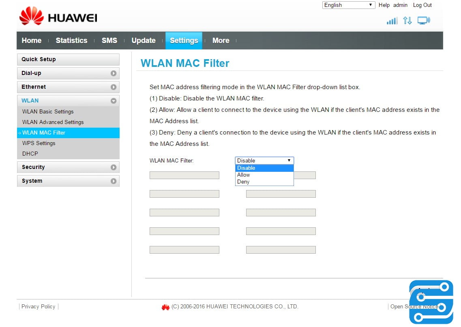Open the Privacy Policy page
The image size is (461, 327).
[38, 306]
